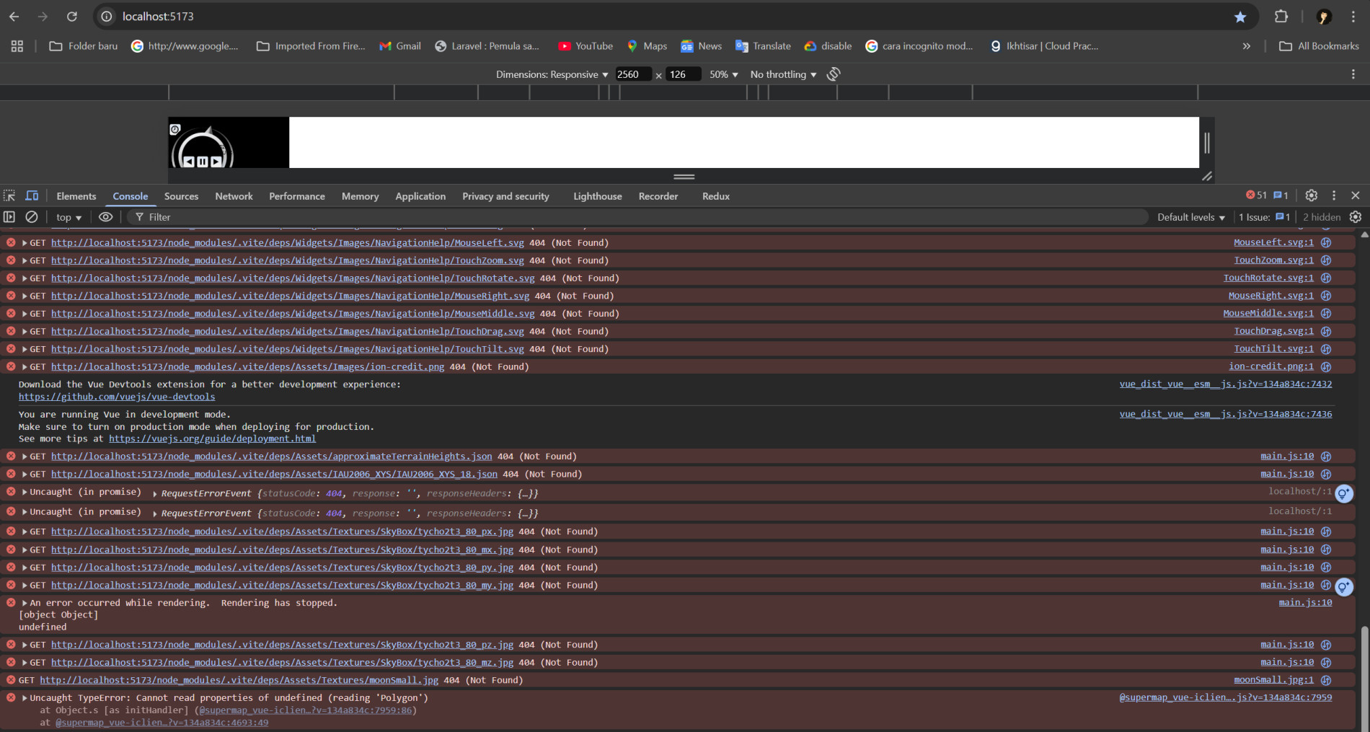1370x732 pixels.
Task: Click the viewport width field 2560
Action: (633, 74)
